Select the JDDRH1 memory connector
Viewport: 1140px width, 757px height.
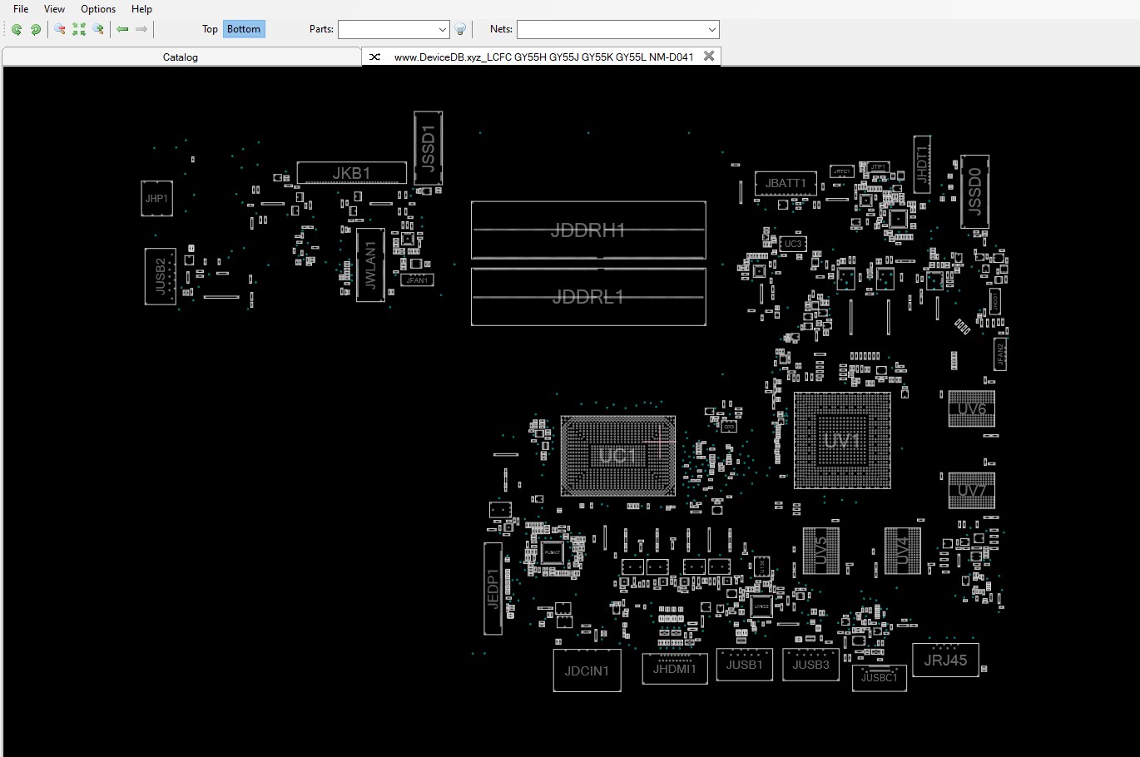[x=588, y=230]
